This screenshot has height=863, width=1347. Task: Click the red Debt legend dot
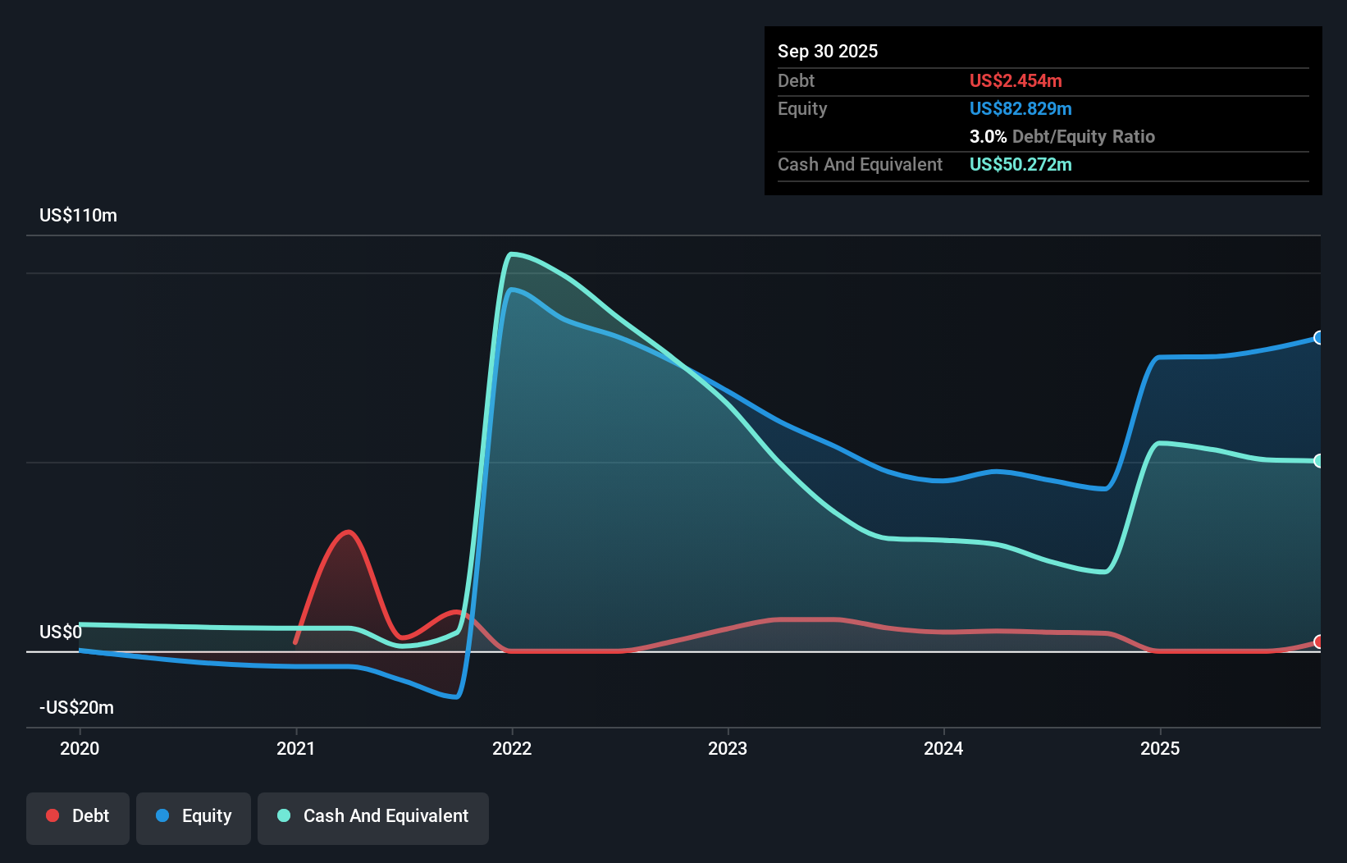[53, 815]
